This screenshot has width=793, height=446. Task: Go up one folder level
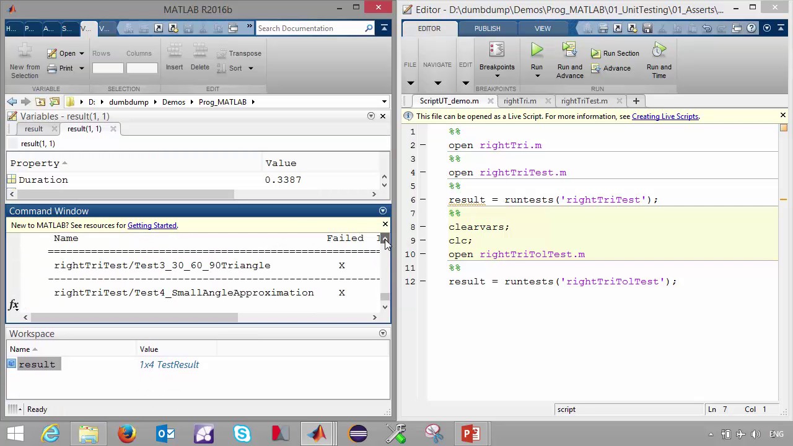click(40, 102)
